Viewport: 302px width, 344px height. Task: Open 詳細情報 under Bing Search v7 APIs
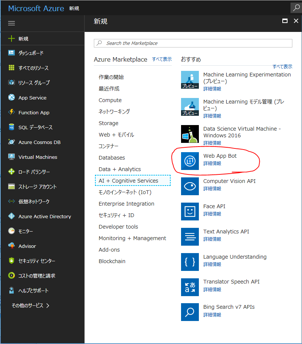[212, 315]
